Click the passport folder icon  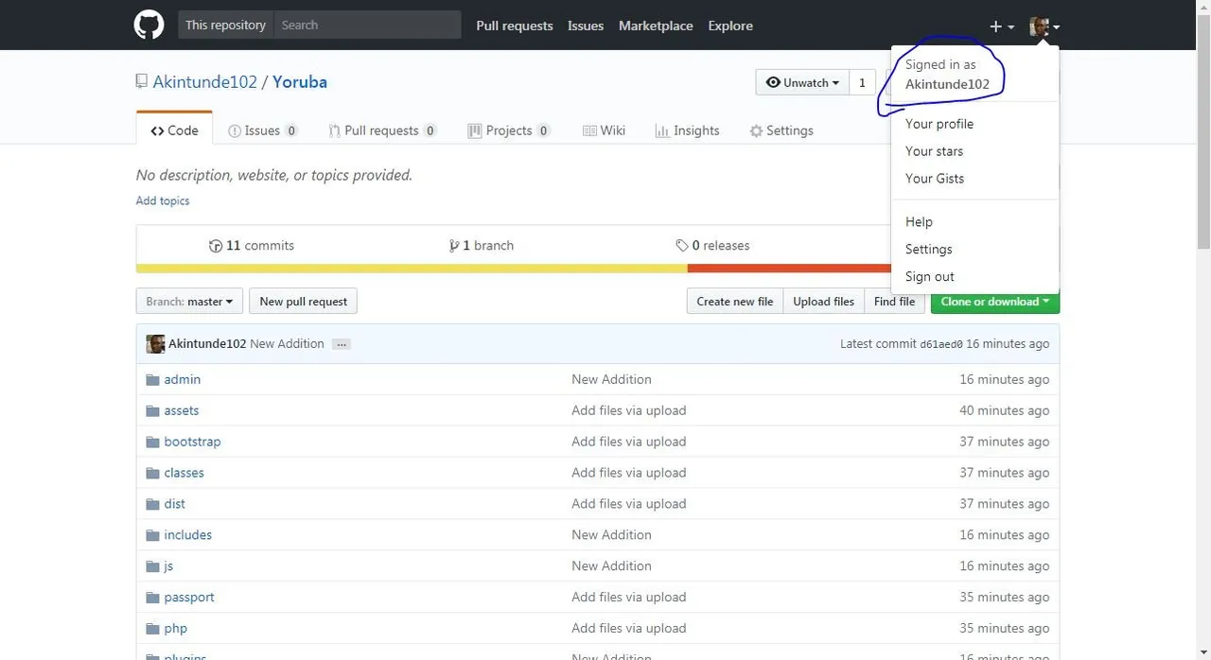tap(152, 599)
